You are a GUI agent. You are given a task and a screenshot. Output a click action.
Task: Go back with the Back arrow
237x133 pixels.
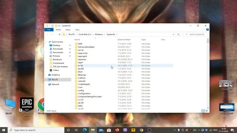click(x=47, y=34)
